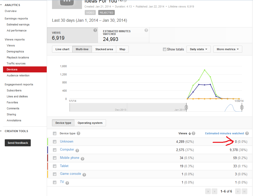Select Devices in sidebar
Image resolution: width=253 pixels, height=196 pixels.
25,69
